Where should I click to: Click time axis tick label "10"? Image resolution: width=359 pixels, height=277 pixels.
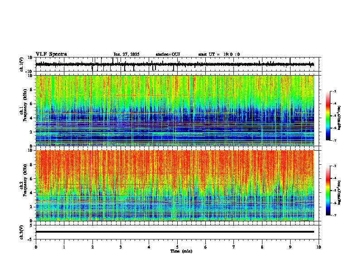click(319, 247)
